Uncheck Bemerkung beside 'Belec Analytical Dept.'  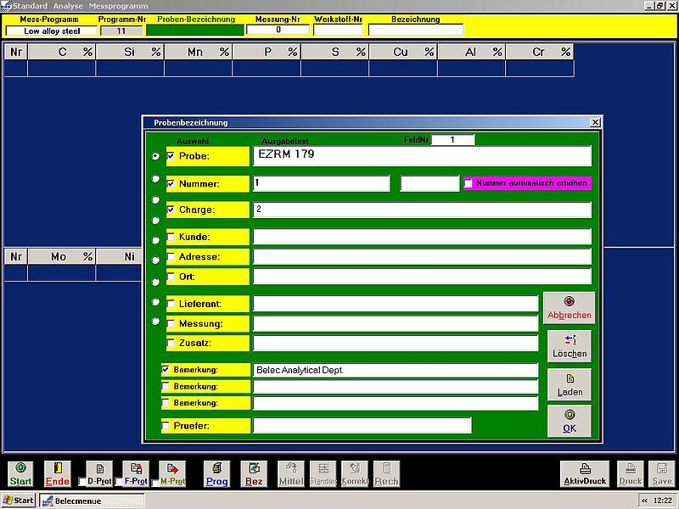pos(166,370)
